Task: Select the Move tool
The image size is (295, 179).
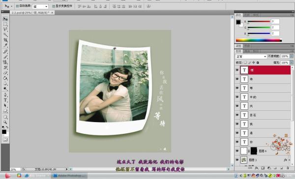Action: click(5, 19)
